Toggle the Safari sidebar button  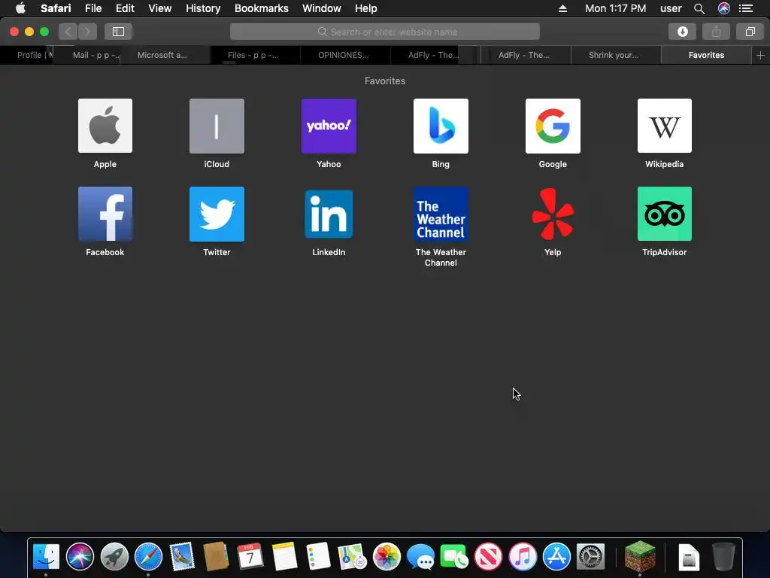tap(118, 32)
